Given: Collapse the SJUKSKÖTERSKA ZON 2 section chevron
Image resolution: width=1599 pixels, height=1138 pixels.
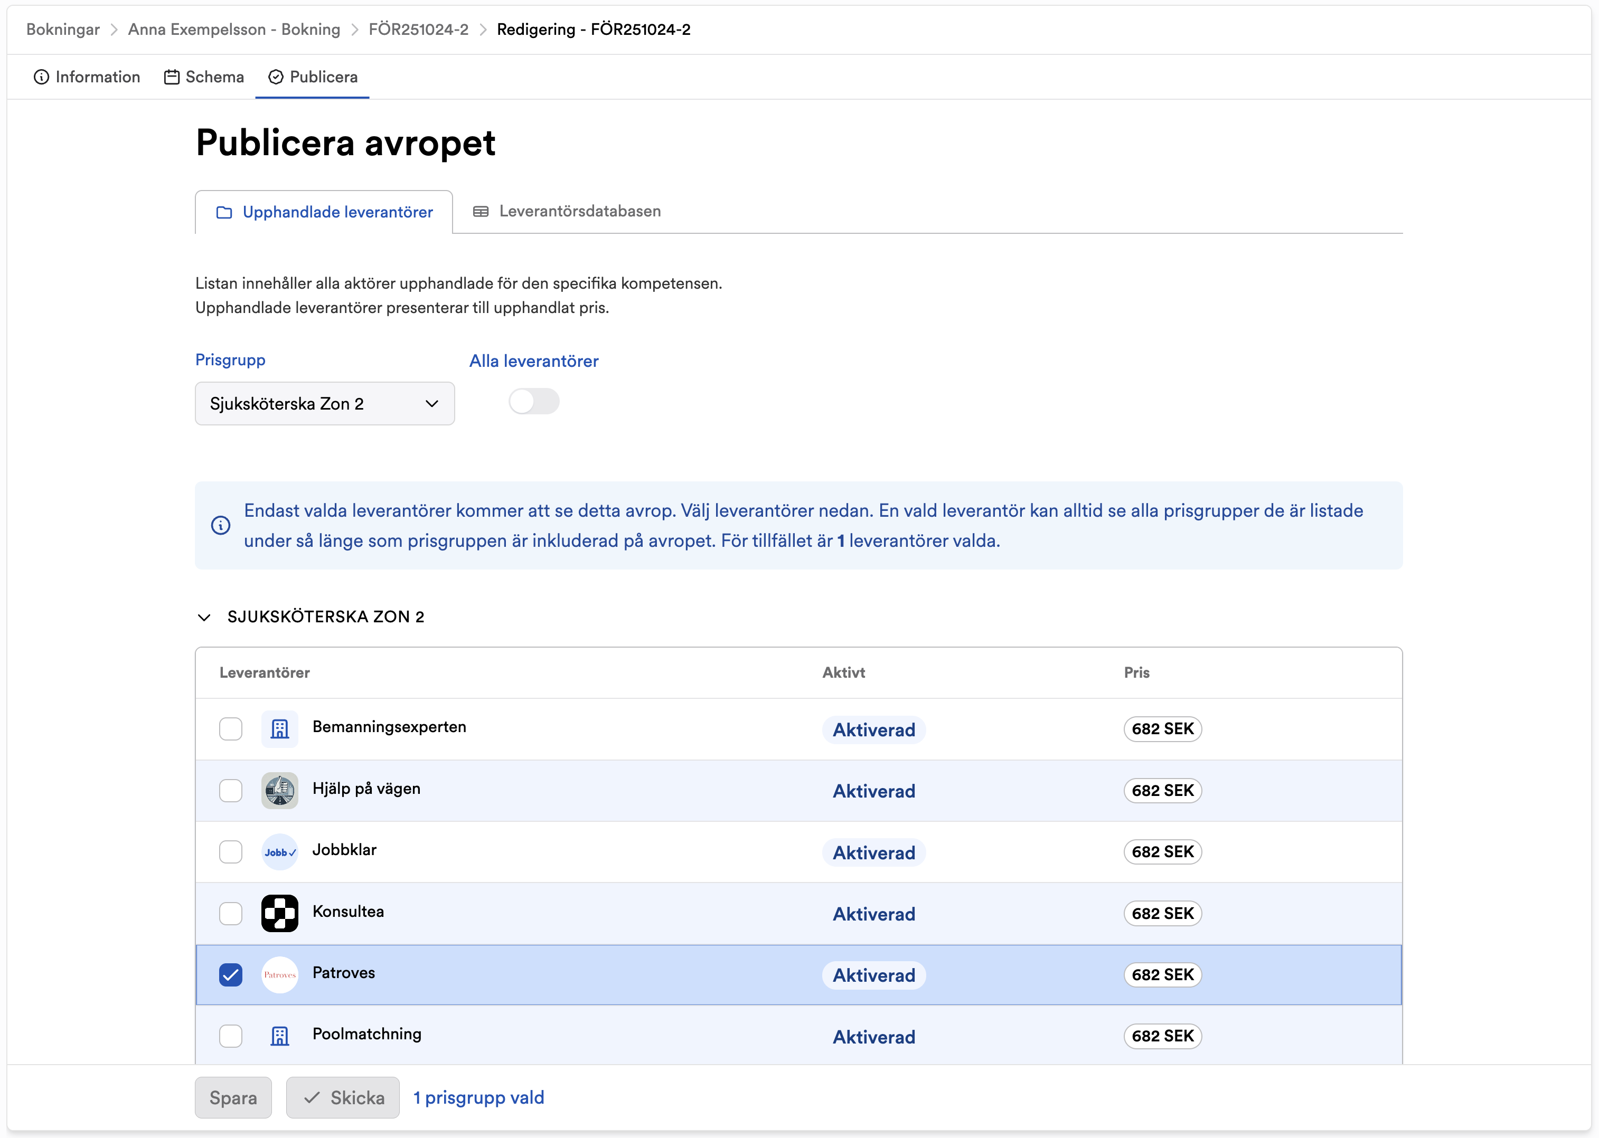Looking at the screenshot, I should click(x=204, y=618).
